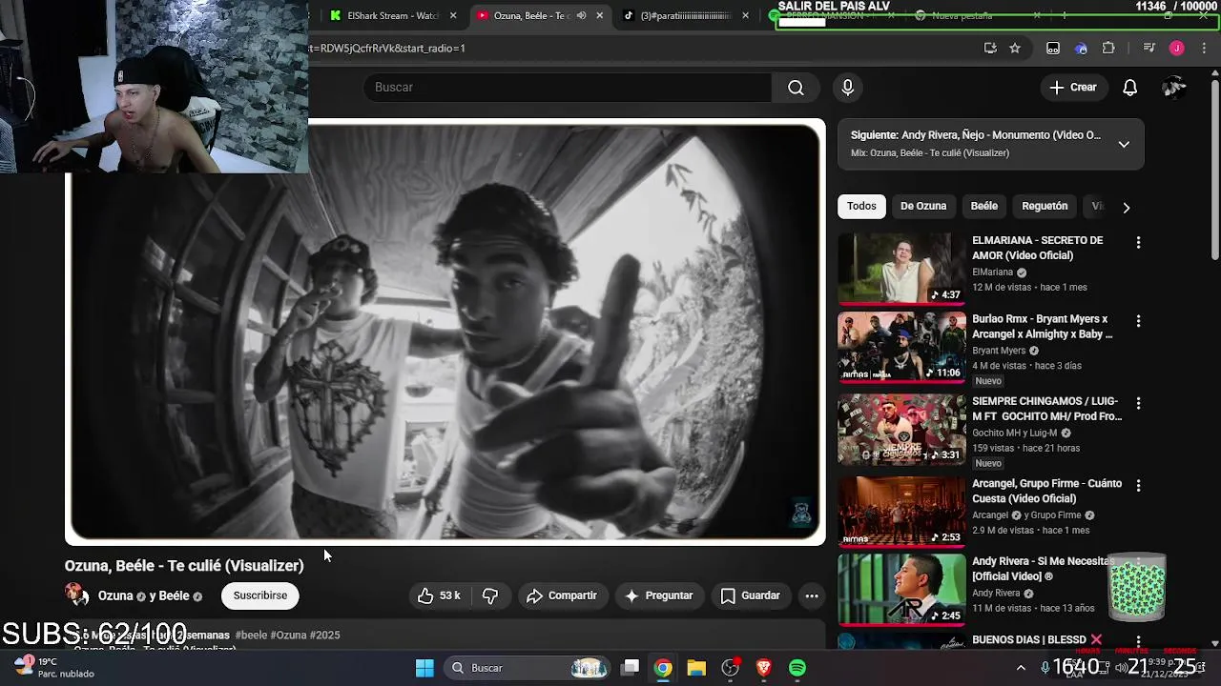The width and height of the screenshot is (1221, 686).
Task: Open the y Beéle channel link
Action: [170, 595]
